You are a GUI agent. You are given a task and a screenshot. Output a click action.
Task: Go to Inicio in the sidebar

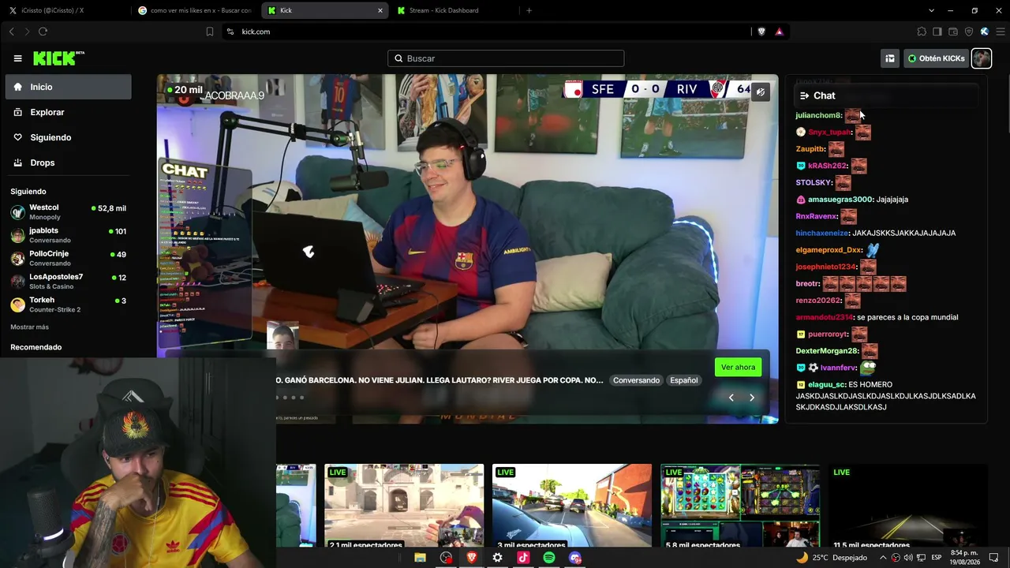tap(69, 87)
